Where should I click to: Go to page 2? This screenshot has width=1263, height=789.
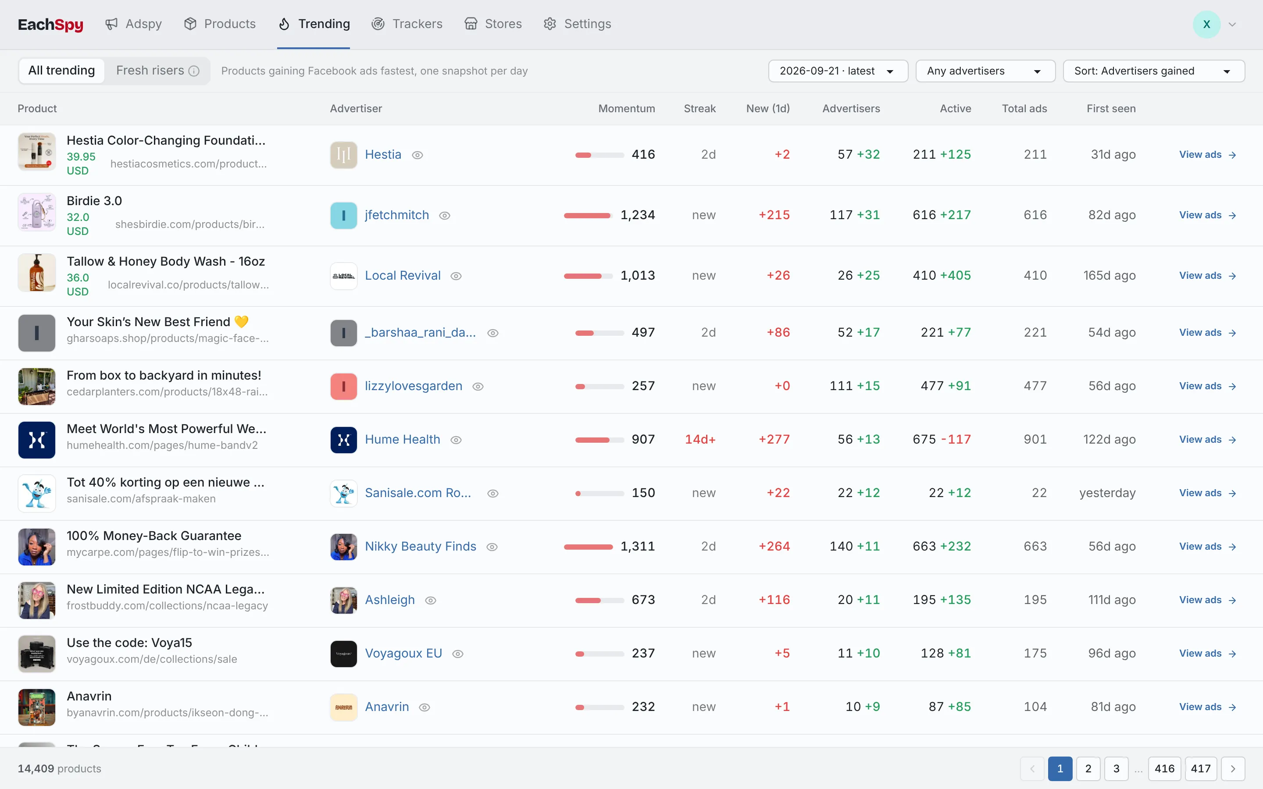(1088, 769)
